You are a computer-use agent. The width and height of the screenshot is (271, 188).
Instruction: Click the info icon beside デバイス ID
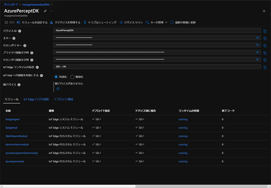point(20,31)
